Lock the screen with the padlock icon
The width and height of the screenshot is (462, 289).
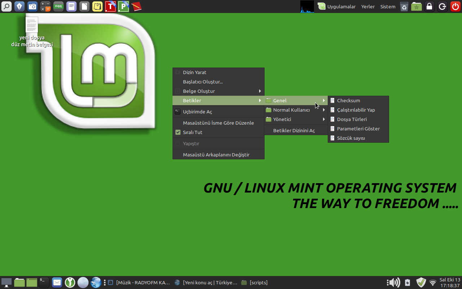click(429, 7)
